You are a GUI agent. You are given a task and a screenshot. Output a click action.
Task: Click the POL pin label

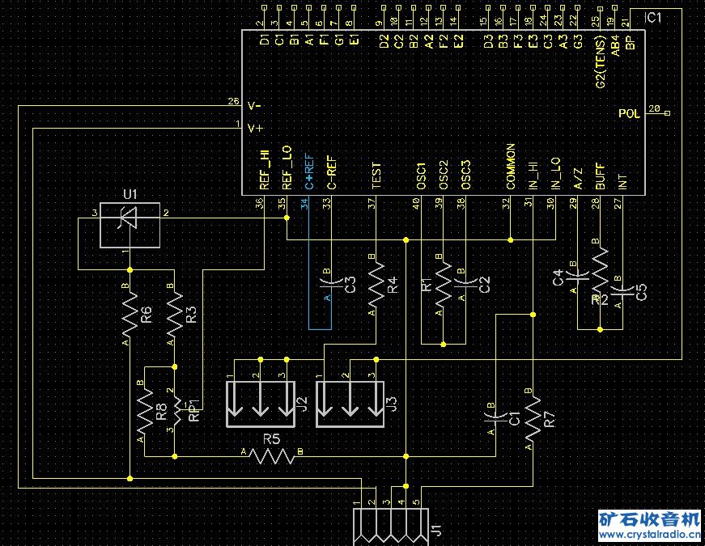[x=629, y=113]
